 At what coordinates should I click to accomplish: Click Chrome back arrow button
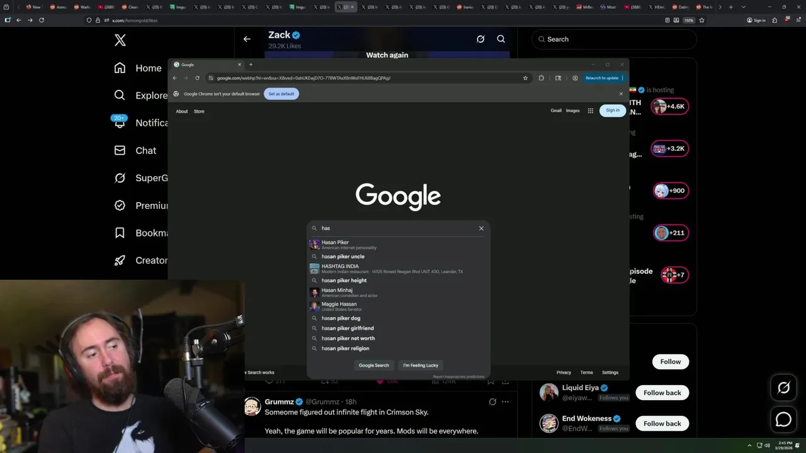[176, 78]
